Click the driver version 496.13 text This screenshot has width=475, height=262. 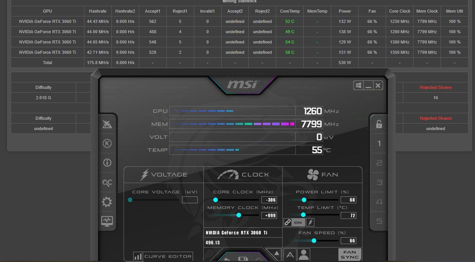[213, 243]
